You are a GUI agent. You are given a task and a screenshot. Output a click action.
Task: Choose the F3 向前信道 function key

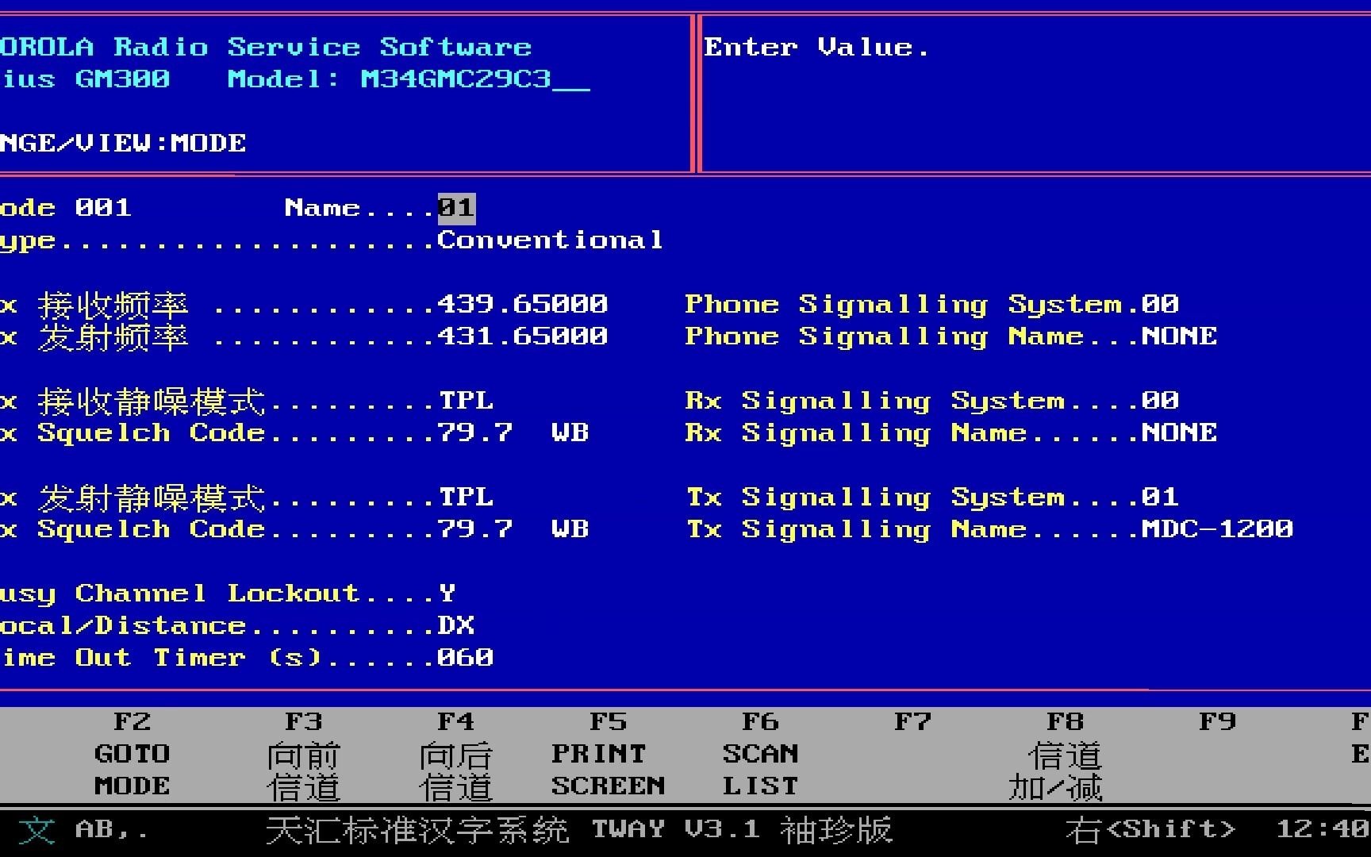pyautogui.click(x=303, y=754)
